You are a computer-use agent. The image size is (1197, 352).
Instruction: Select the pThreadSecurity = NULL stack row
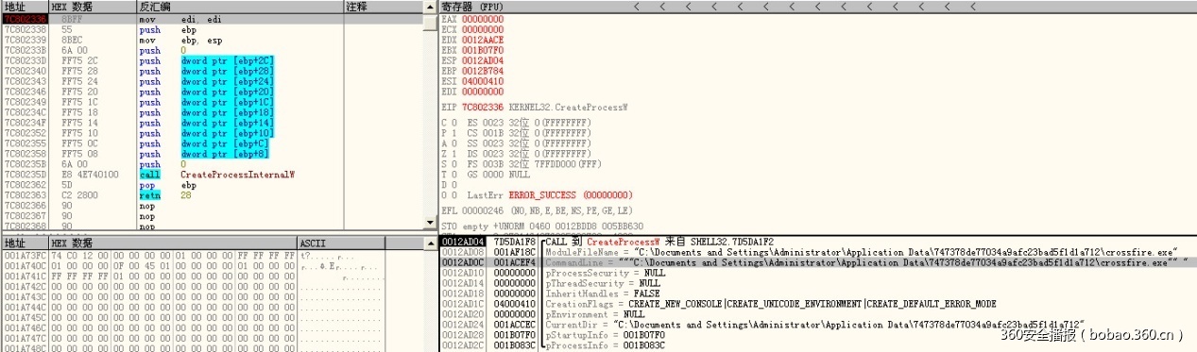click(818, 283)
